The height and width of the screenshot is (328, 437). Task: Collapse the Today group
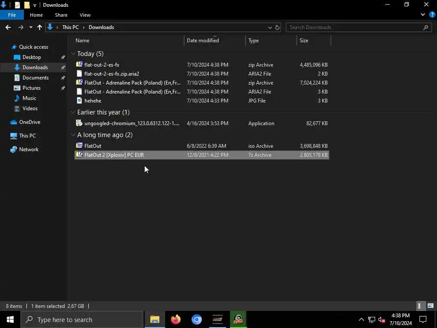[73, 53]
